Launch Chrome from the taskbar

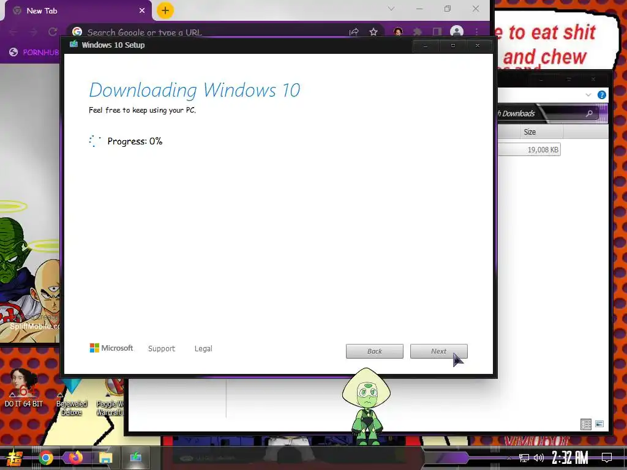46,458
